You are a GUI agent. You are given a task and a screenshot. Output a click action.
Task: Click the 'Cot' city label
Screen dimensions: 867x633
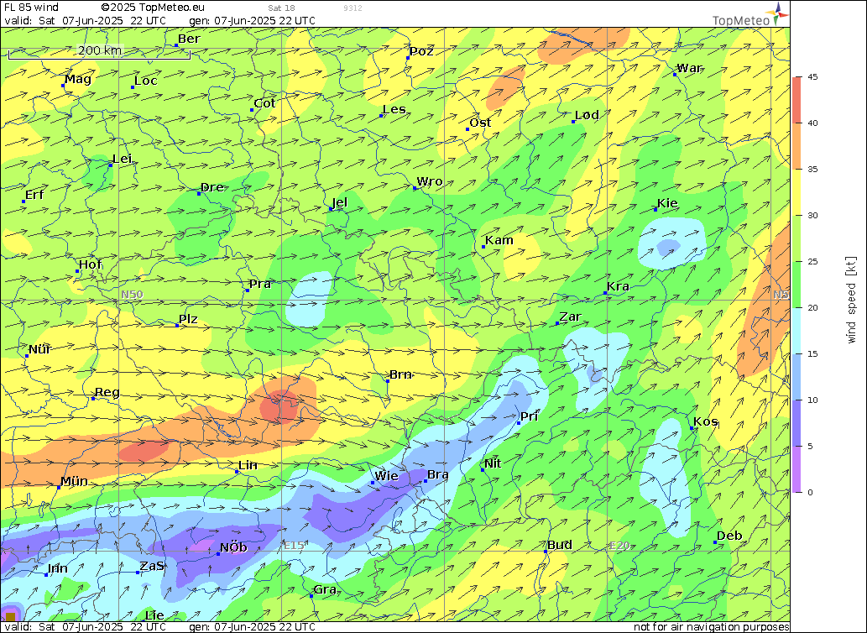click(264, 103)
